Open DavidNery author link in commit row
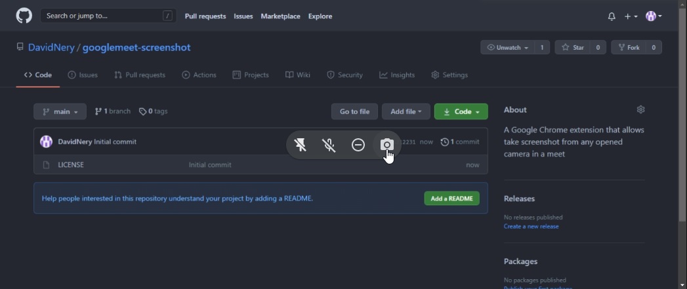 tap(75, 142)
